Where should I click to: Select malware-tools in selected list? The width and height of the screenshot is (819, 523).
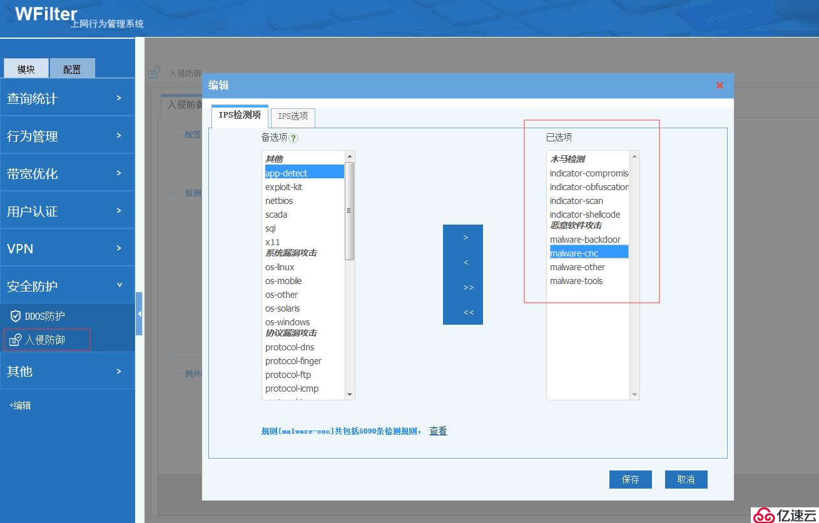pos(589,281)
